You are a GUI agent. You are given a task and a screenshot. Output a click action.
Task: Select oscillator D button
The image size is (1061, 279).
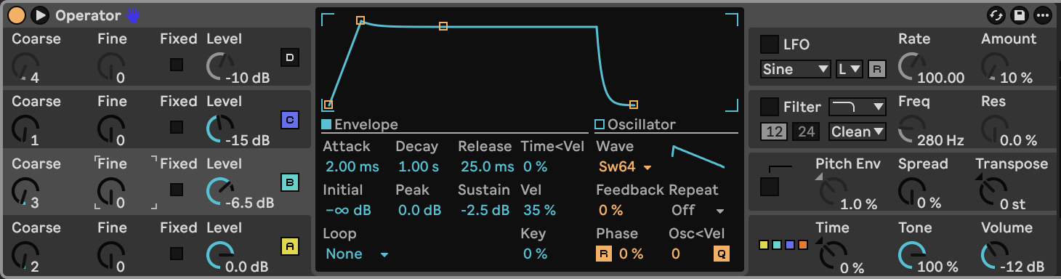pos(290,57)
